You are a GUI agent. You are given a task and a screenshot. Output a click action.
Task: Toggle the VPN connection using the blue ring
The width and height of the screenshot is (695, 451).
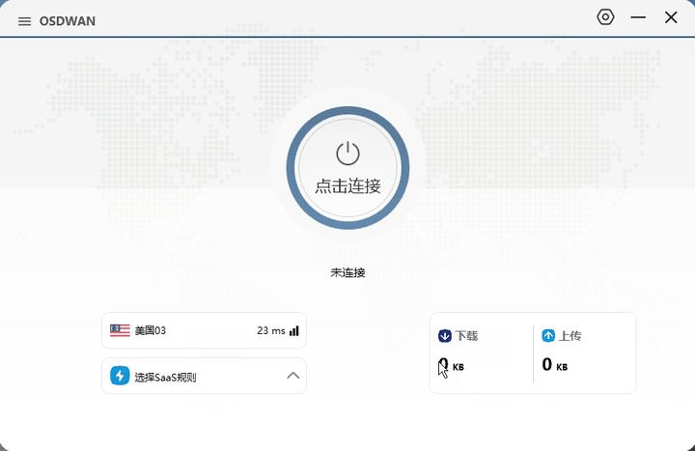click(x=293, y=169)
